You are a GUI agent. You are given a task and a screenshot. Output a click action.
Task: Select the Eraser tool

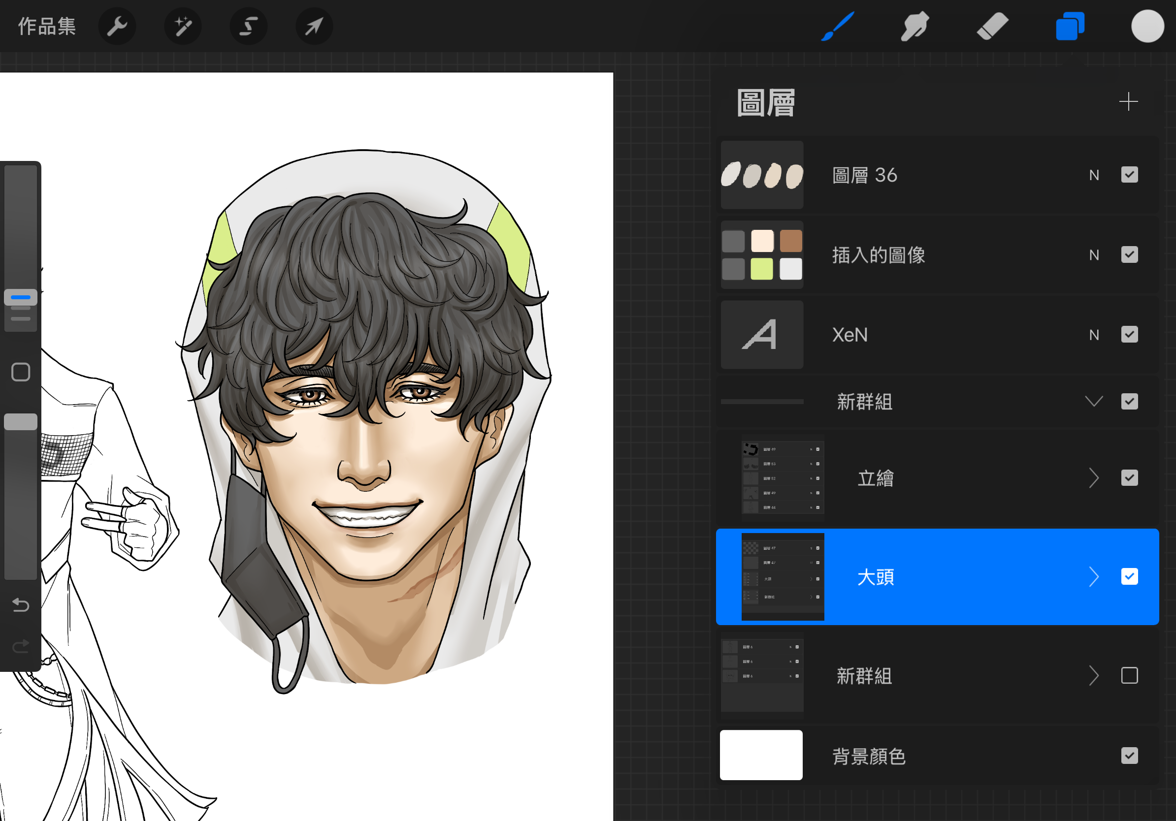(992, 26)
